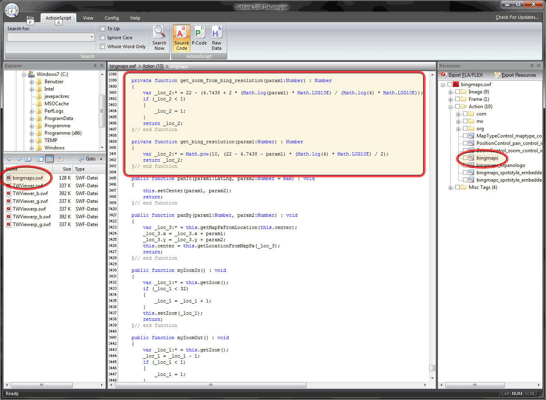This screenshot has height=400, width=546.
Task: Click the bingmaps.swf file icon in list
Action: pyautogui.click(x=9, y=178)
